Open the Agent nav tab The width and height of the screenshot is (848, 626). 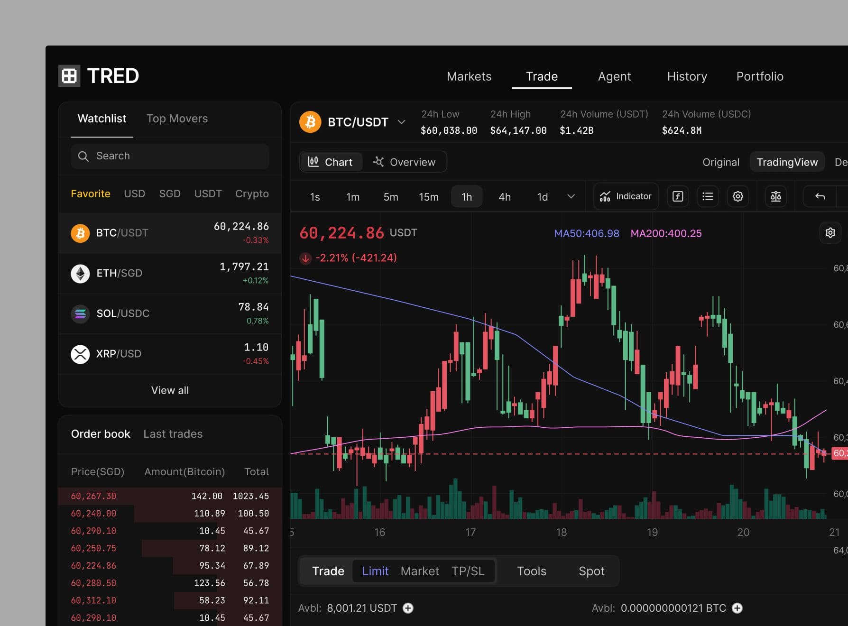point(614,76)
